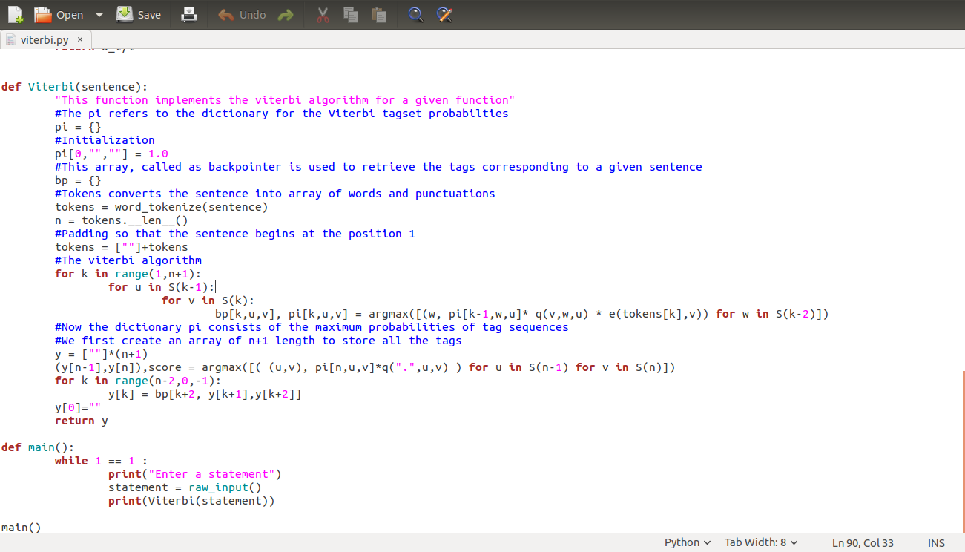This screenshot has height=552, width=965.
Task: Click the line 'for k in range(1,n+1):'
Action: (x=128, y=274)
